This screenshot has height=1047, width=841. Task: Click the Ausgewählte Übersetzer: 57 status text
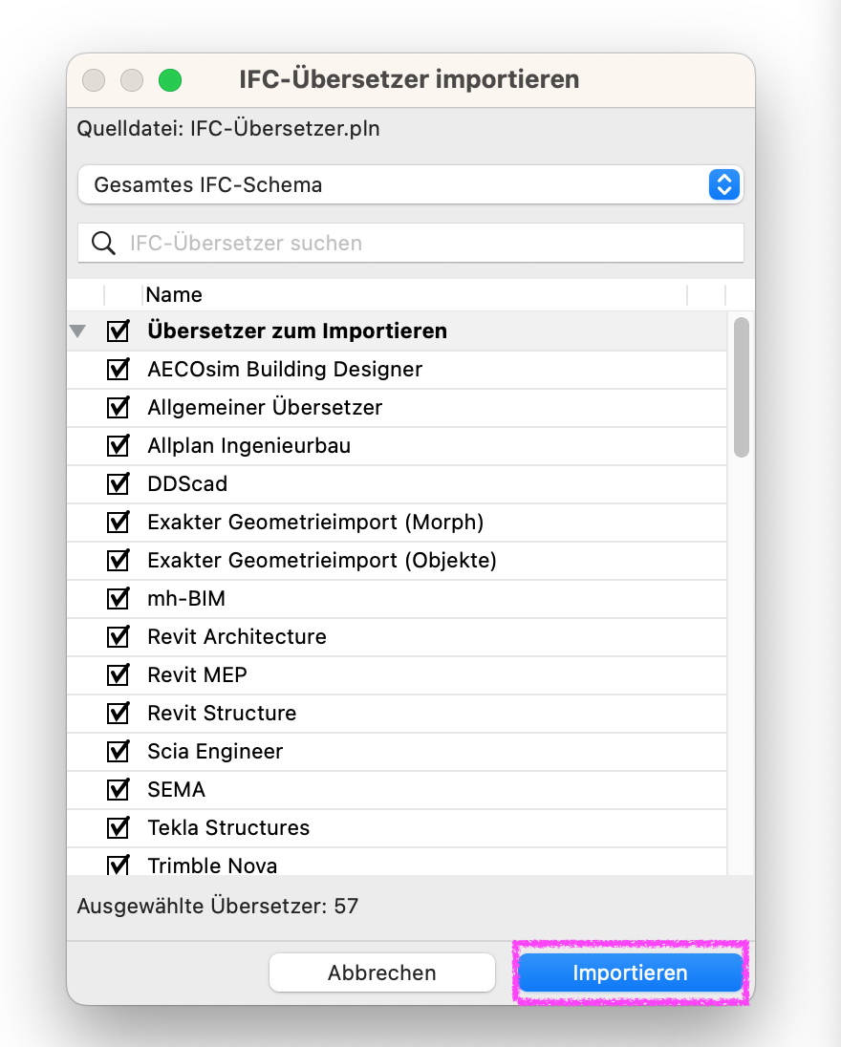pos(218,907)
